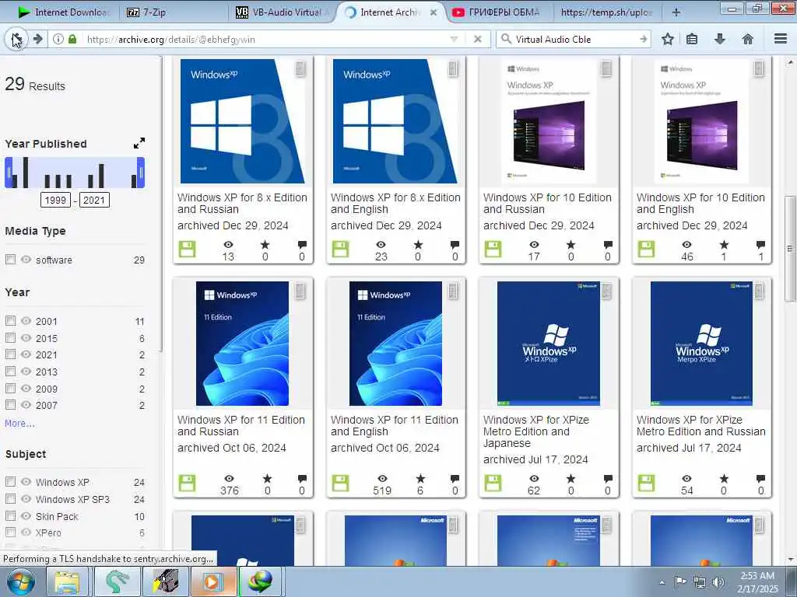The height and width of the screenshot is (597, 797).
Task: Switch to https://temp.sh/uplo tab
Action: pyautogui.click(x=606, y=12)
